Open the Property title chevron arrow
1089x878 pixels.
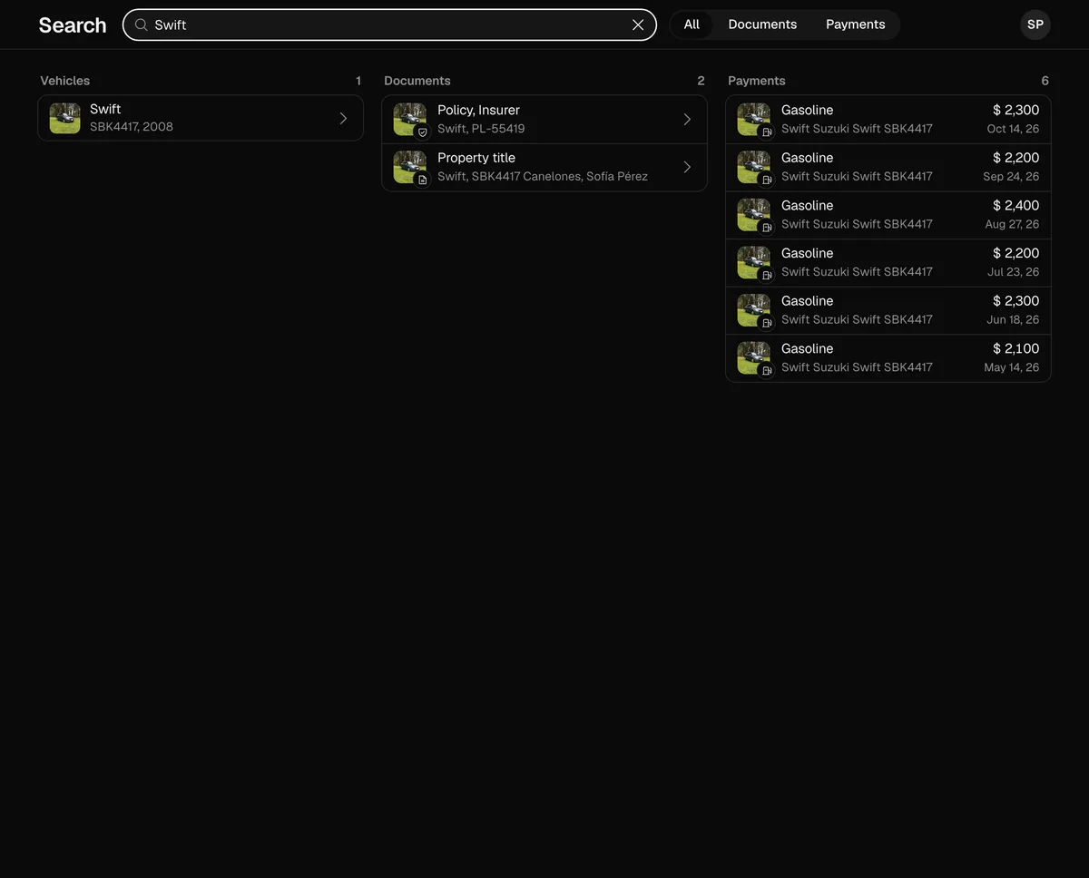tap(687, 167)
